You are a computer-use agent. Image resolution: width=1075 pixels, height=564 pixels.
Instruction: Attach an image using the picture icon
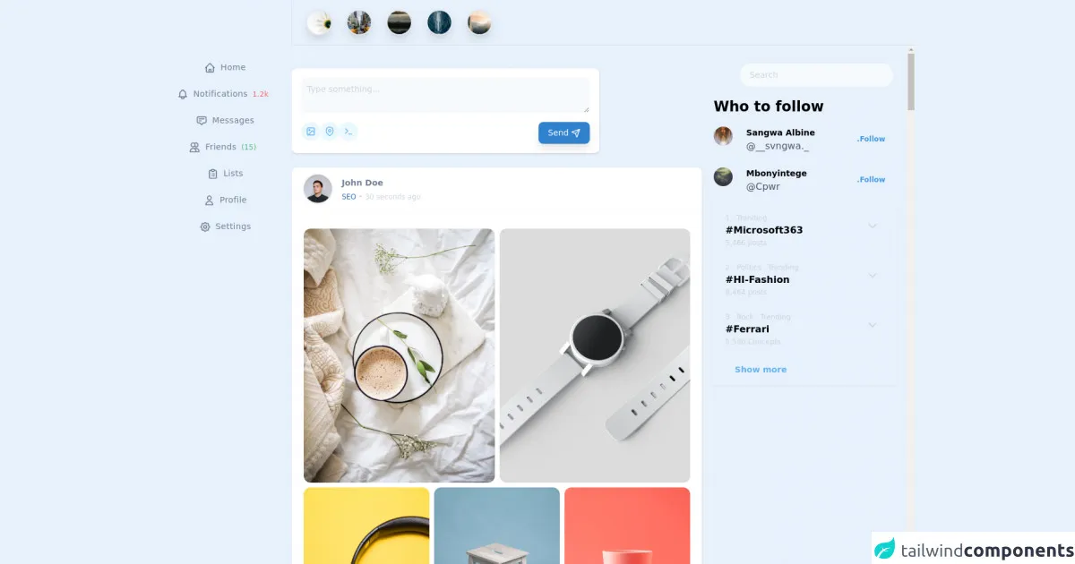(x=311, y=132)
